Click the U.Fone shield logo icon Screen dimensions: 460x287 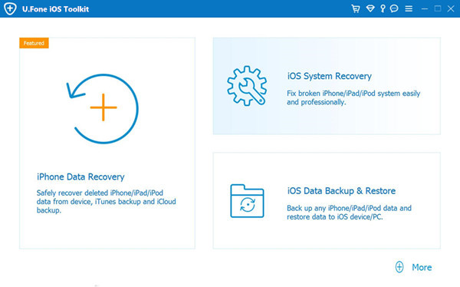click(x=10, y=8)
